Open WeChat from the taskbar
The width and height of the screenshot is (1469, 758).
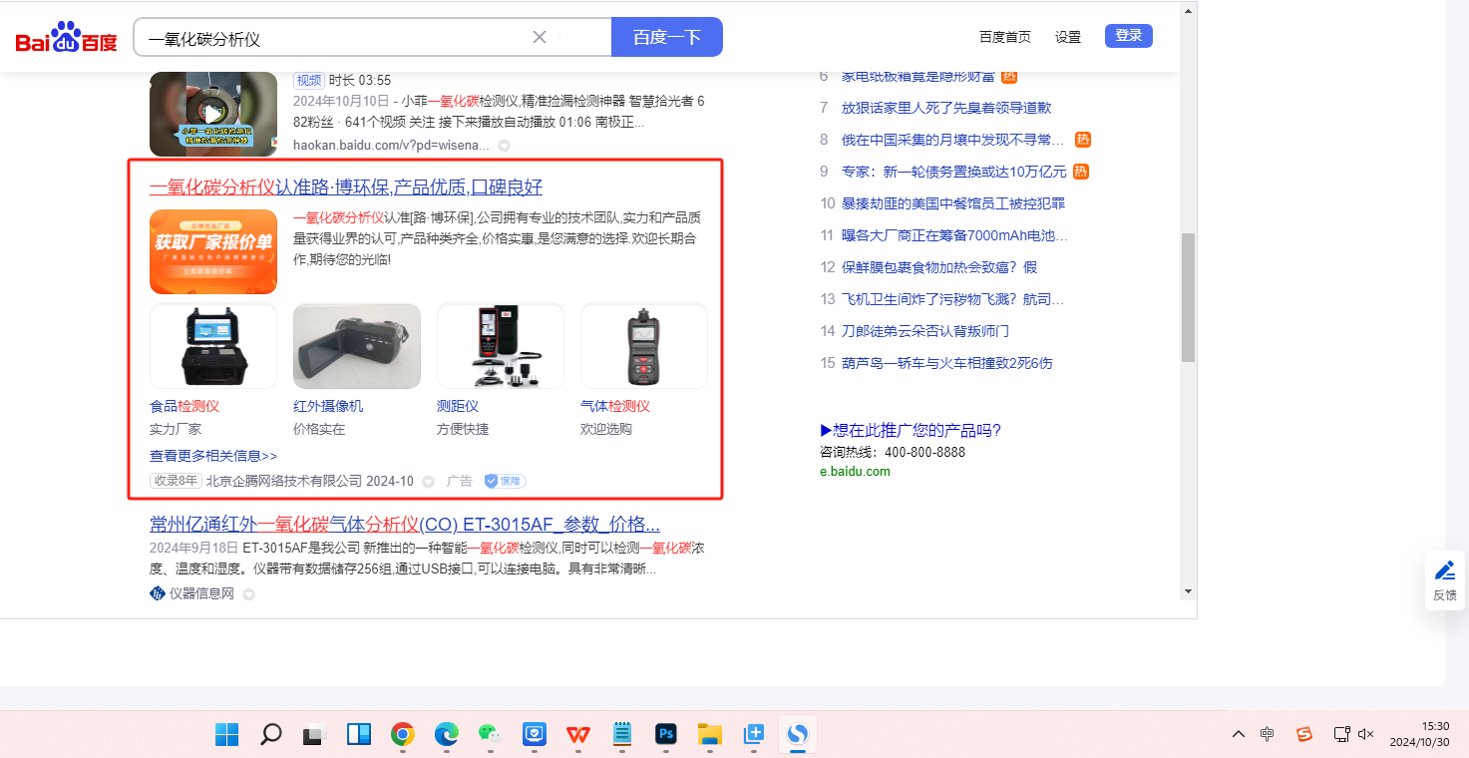[490, 735]
